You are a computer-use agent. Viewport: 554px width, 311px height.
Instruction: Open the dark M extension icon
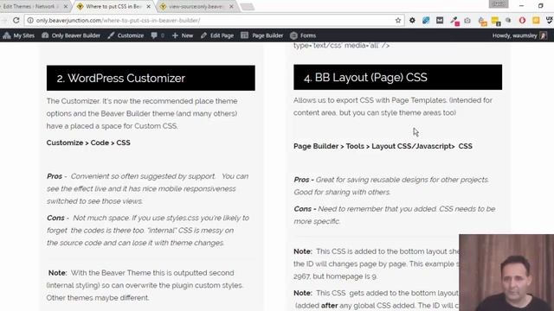click(x=440, y=20)
